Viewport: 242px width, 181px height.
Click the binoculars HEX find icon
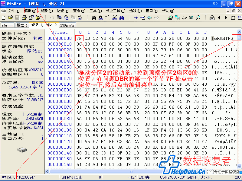(101, 18)
